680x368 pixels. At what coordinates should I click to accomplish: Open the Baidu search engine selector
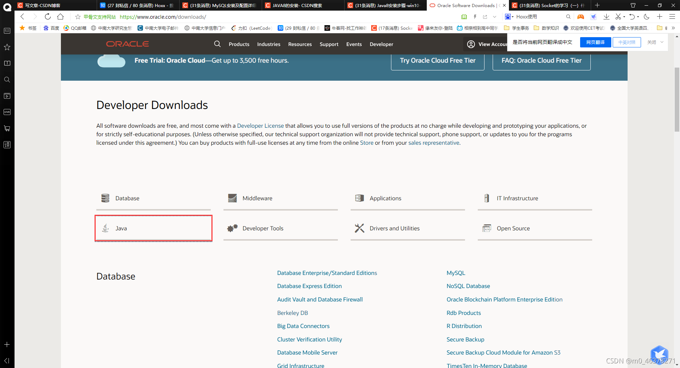(509, 17)
